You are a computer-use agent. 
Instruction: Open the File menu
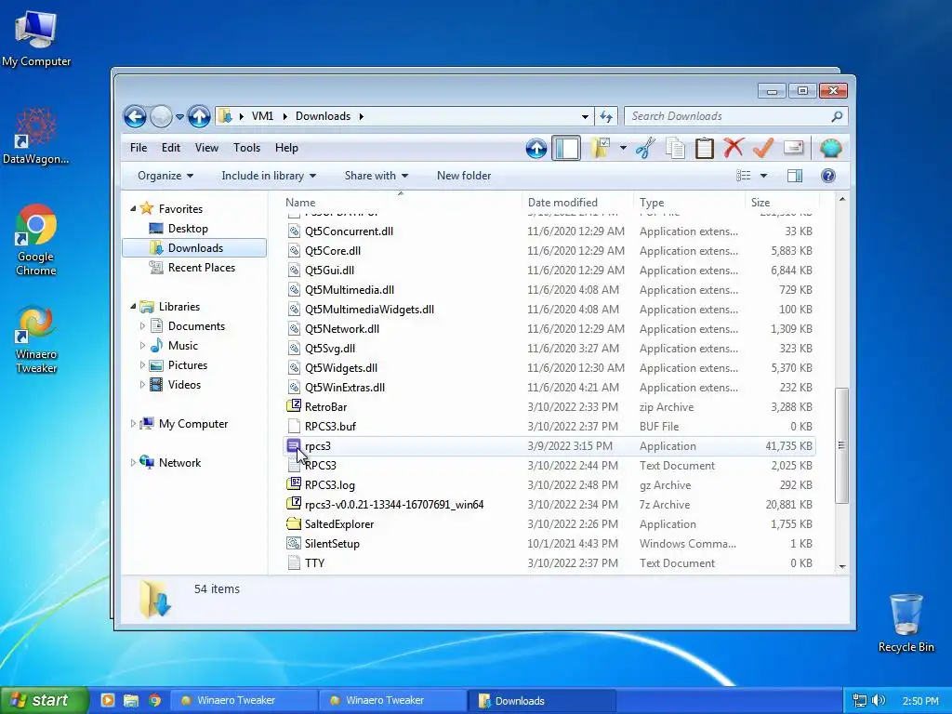pos(139,148)
